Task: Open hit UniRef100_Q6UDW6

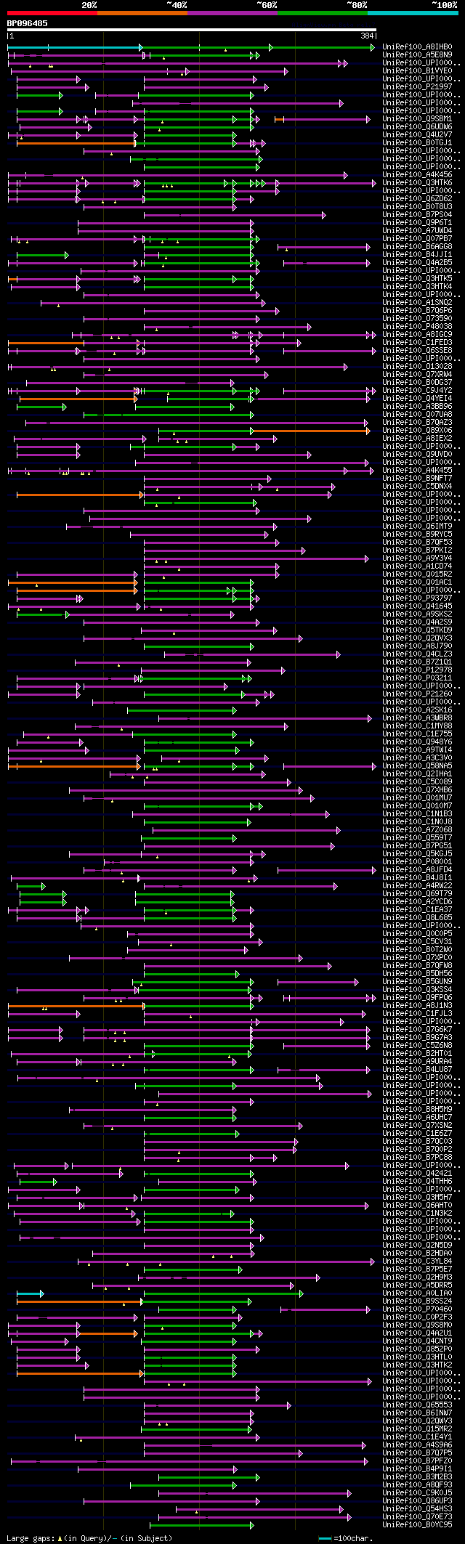Action: pos(417,127)
